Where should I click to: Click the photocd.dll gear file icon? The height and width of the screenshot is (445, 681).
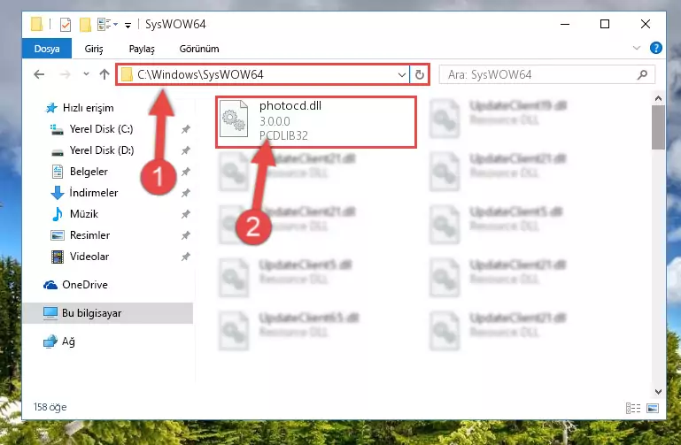[x=234, y=119]
